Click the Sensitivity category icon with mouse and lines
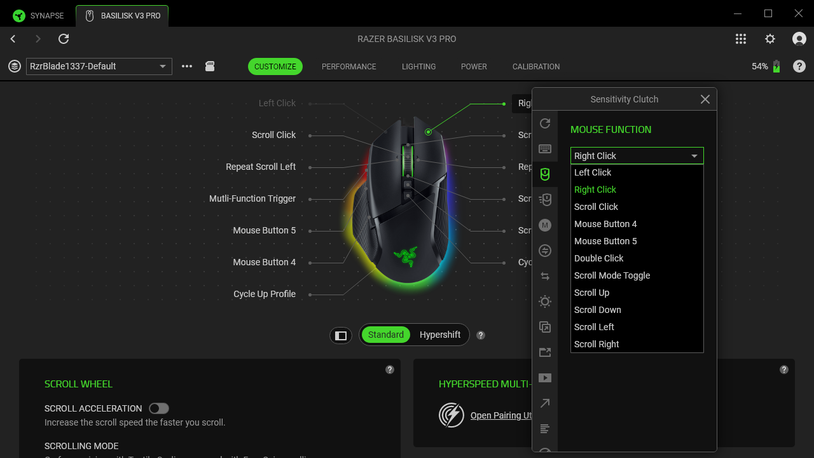The width and height of the screenshot is (814, 458). point(544,200)
